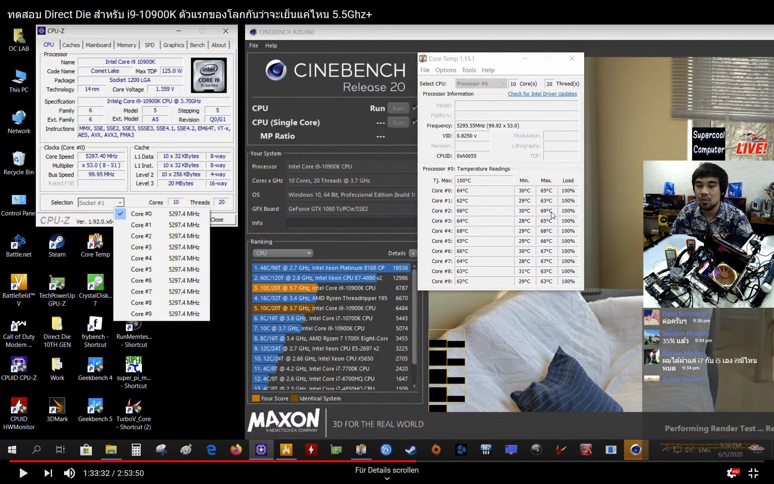Switch to CPU-Z Bench tab

(197, 45)
